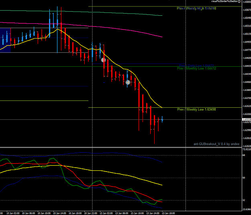
Task: Click the highlighted current price tag on axis
Action: (x=247, y=119)
